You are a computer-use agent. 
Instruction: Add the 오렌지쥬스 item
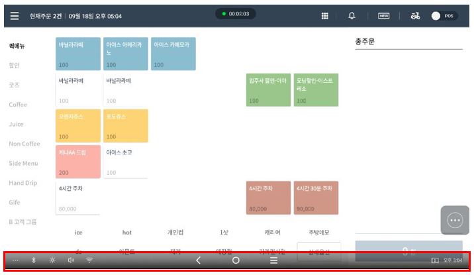point(78,126)
